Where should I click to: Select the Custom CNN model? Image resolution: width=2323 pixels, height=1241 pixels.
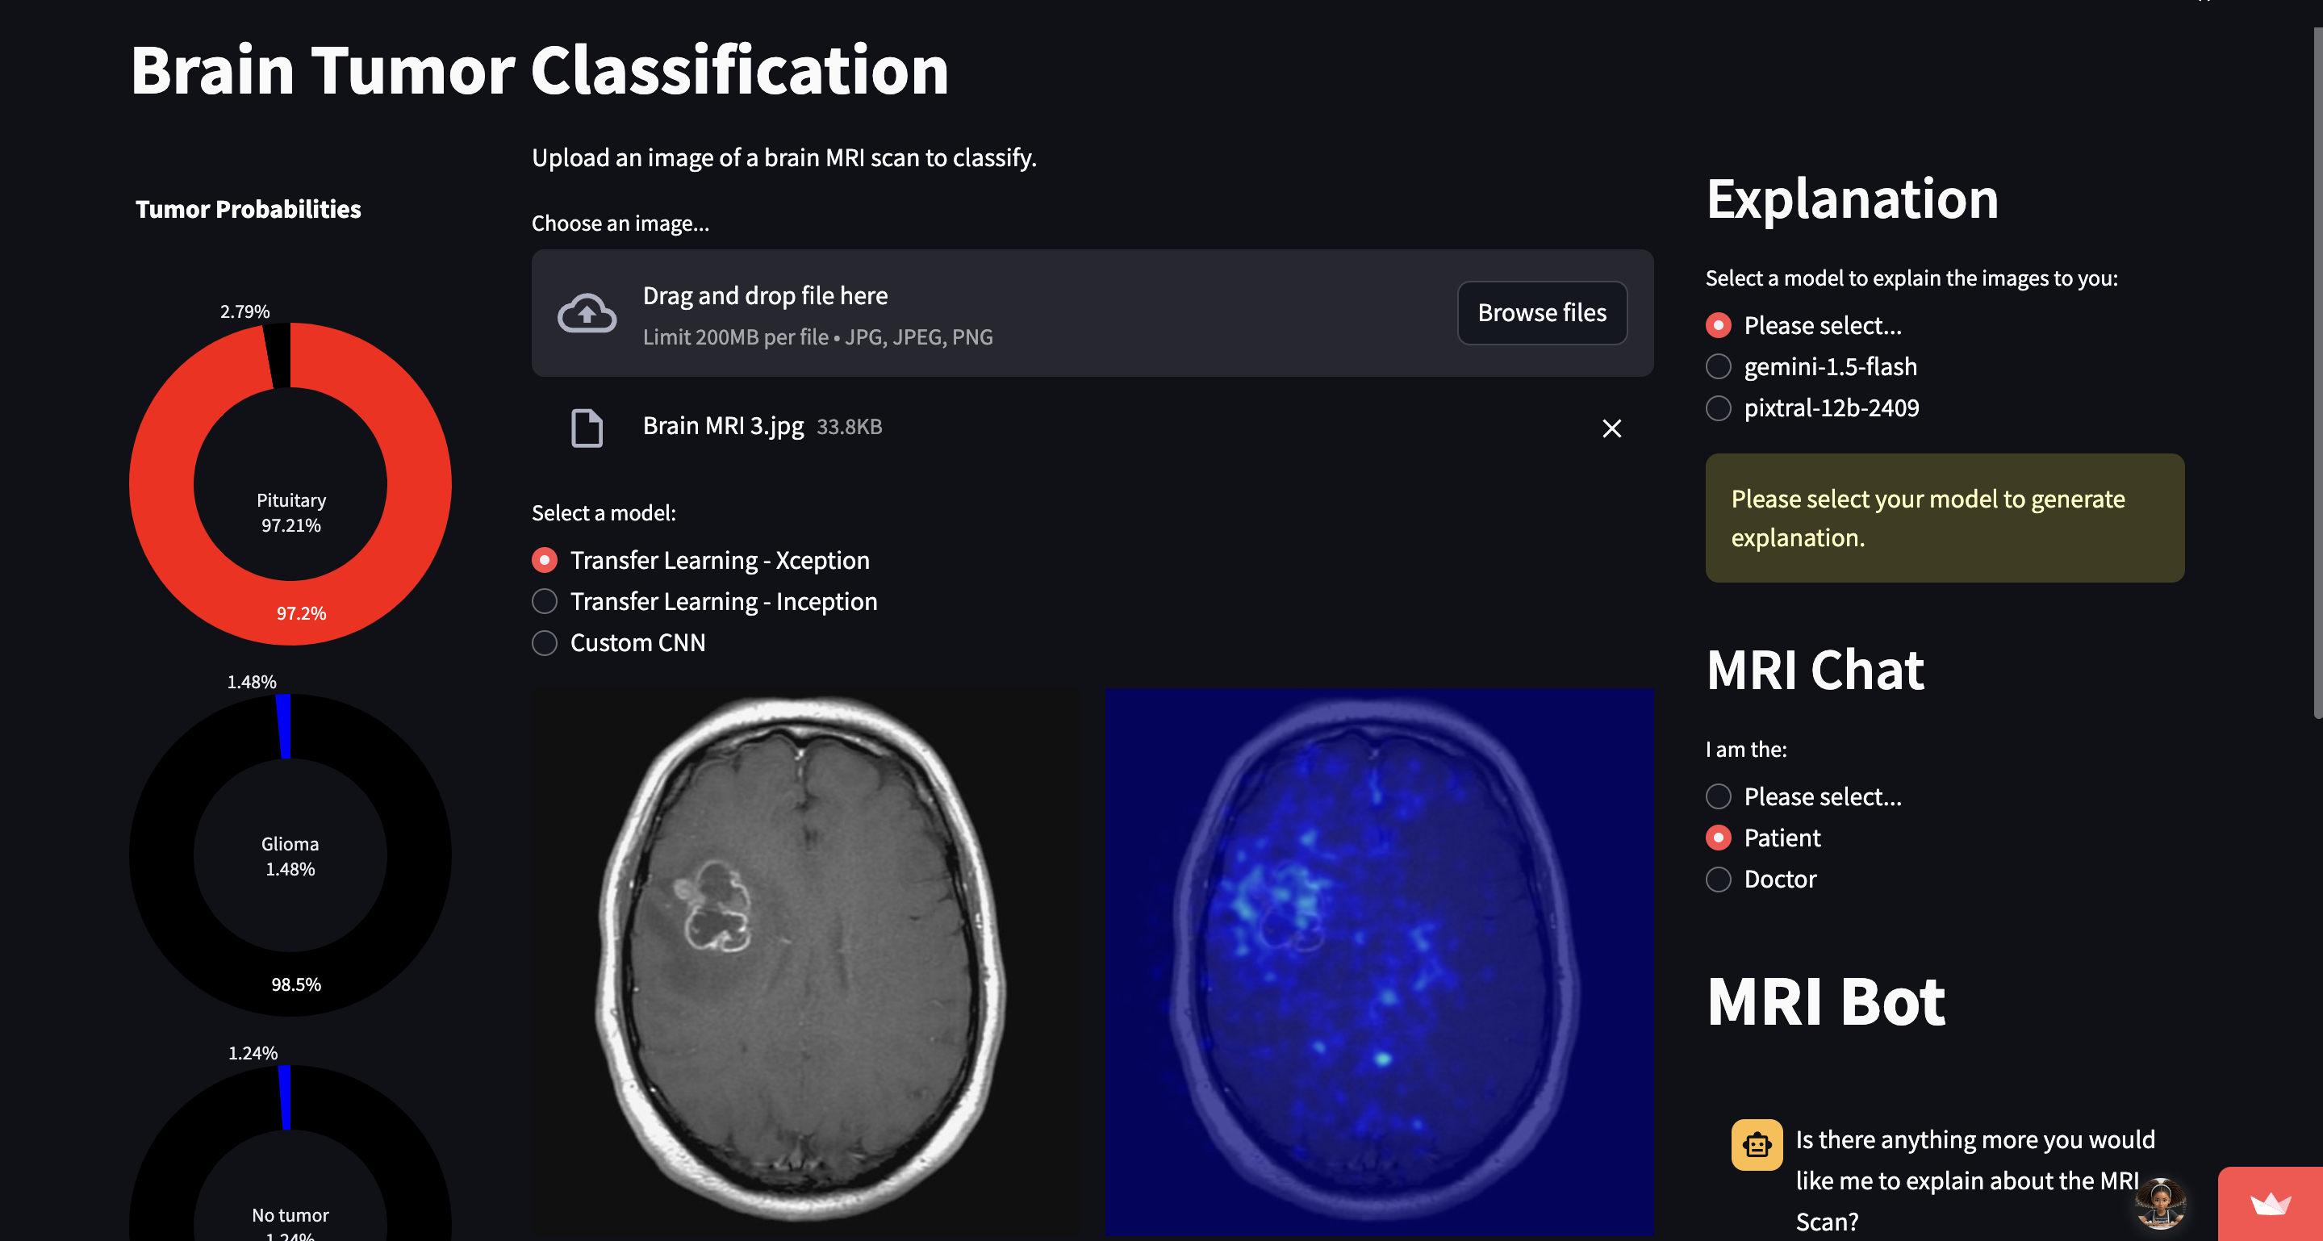pos(619,643)
